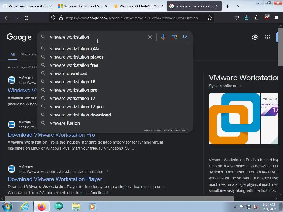Viewport: 283px width, 212px height.
Task: Click the horizontal scrollbar thumb
Action: [119, 199]
